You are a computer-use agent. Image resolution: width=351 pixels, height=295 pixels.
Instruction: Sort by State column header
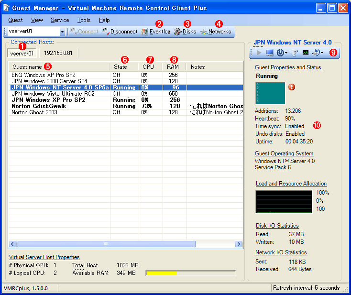(124, 67)
